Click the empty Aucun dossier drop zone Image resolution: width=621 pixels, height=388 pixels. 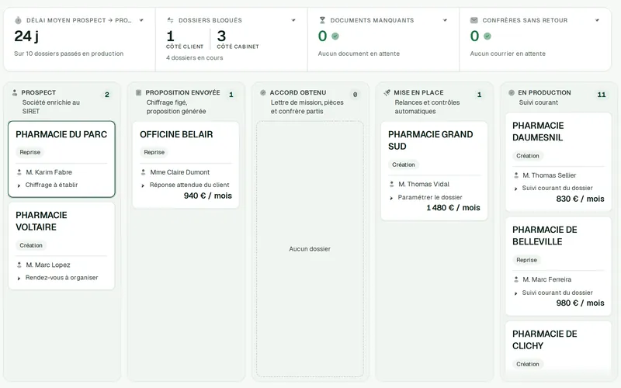tap(310, 249)
